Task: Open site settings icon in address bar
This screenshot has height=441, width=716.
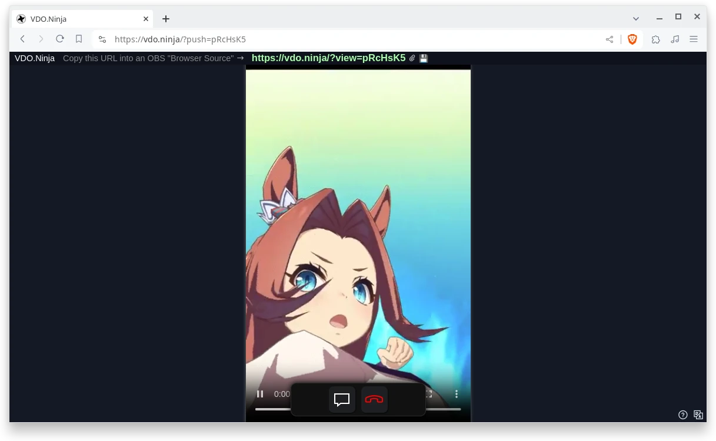Action: 102,39
